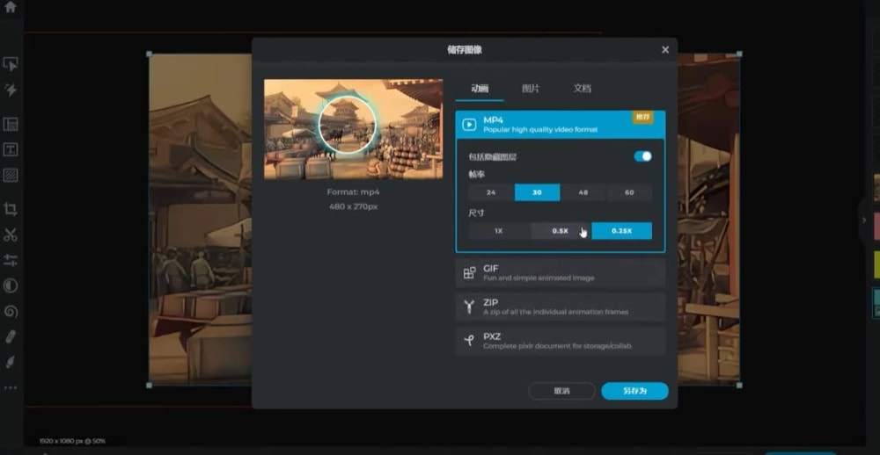Select the Text tool
880x455 pixels.
10,149
